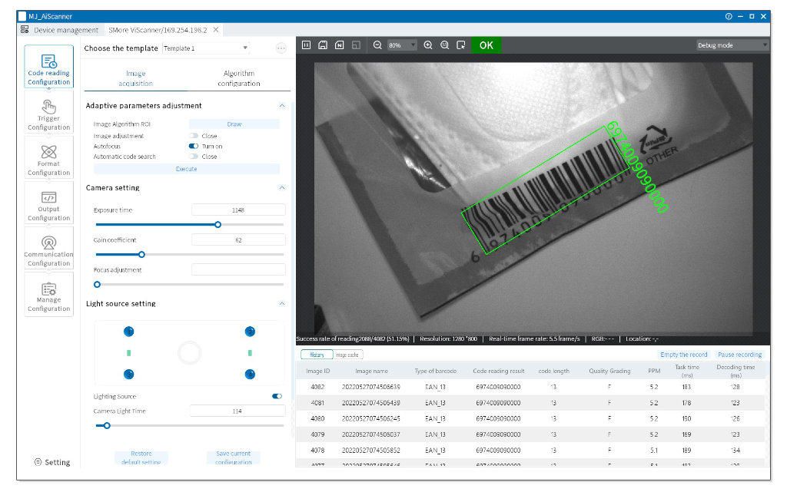
Task: Click the Exposure time value field 1148
Action: click(x=238, y=210)
